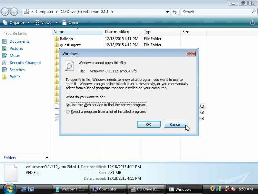Click CD Drive (E:) virtio-win-0.1.1 breadcrumb
258x194 pixels.
[84, 12]
